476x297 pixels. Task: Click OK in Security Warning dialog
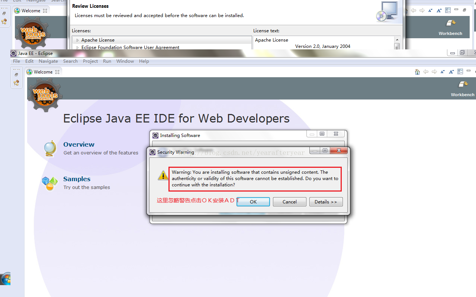click(x=253, y=202)
